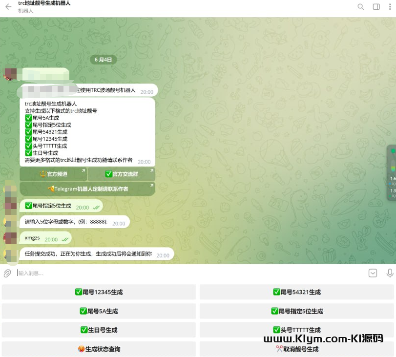Click the line 需要更多格式 in bot message
The height and width of the screenshot is (357, 396).
[79, 160]
